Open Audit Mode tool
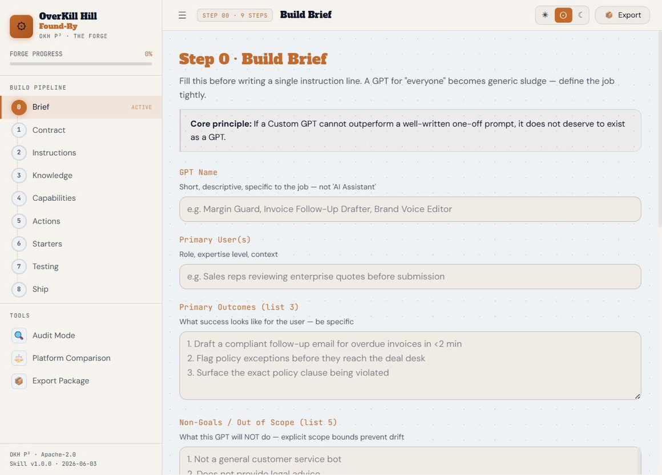The height and width of the screenshot is (475, 662). 81,335
